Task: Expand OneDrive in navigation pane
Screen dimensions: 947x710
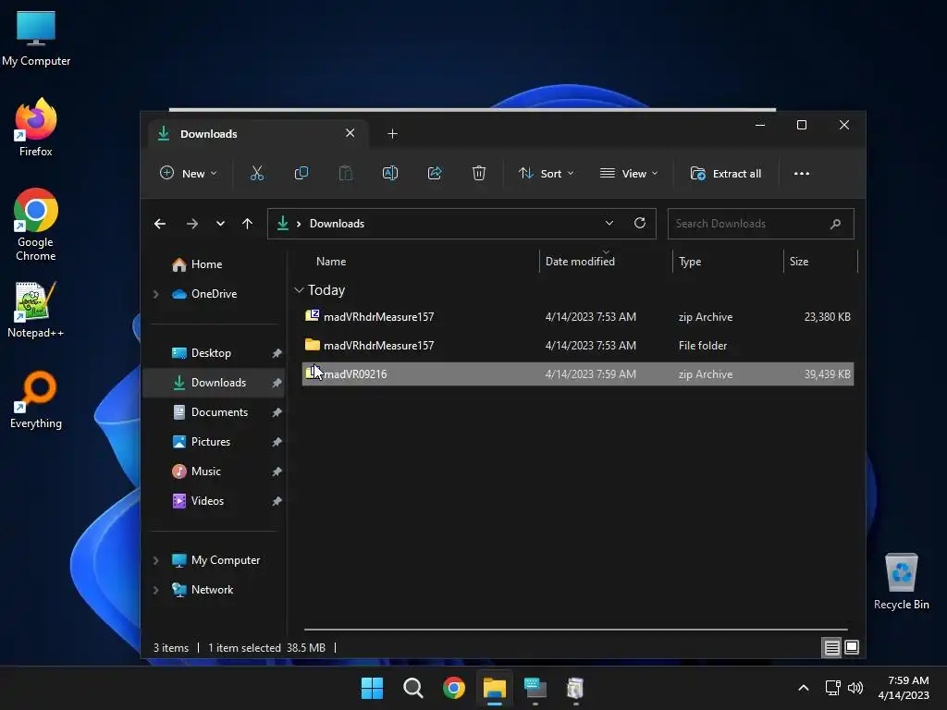Action: 155,294
